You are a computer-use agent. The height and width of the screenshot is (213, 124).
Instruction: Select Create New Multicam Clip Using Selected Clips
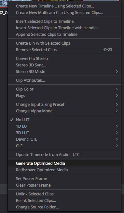tap(64, 13)
